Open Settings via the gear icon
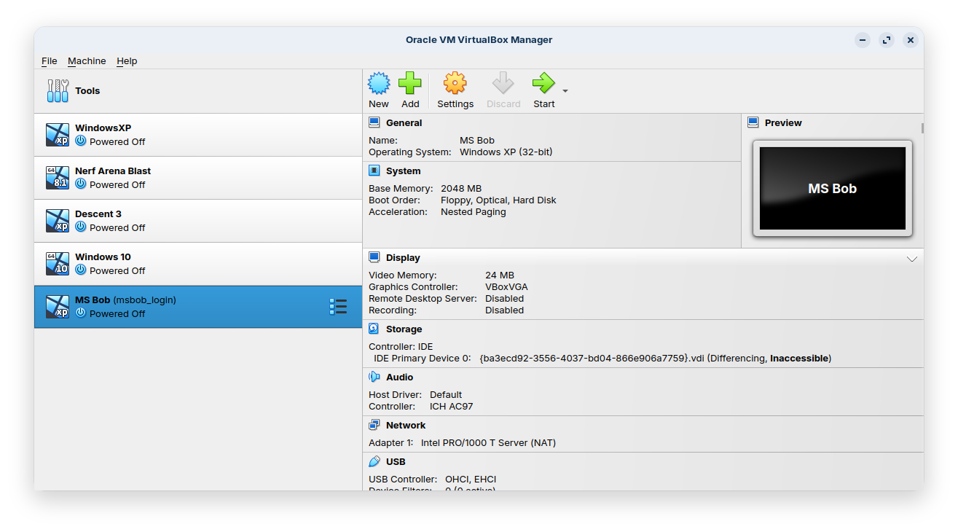The height and width of the screenshot is (532, 958). tap(455, 84)
